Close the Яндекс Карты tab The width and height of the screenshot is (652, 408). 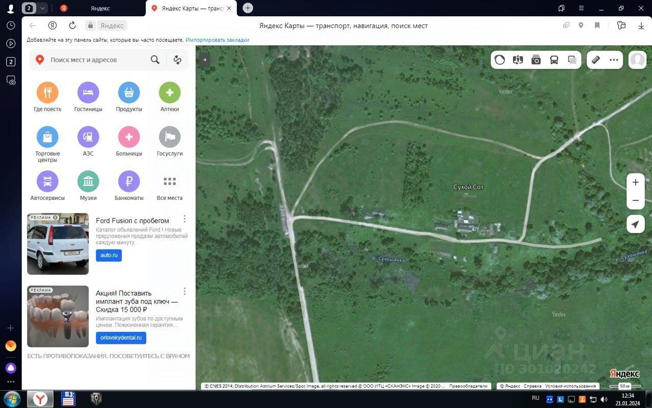229,8
